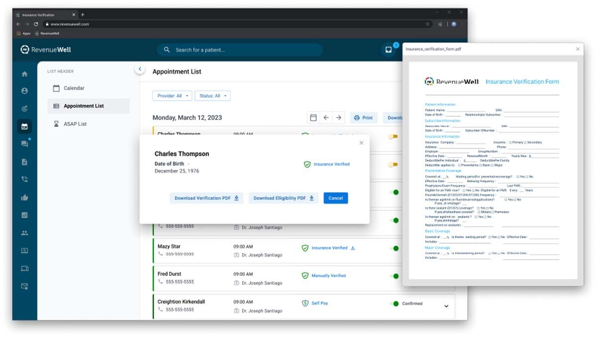Open a new browser tab
Image resolution: width=597 pixels, height=337 pixels.
tap(83, 15)
